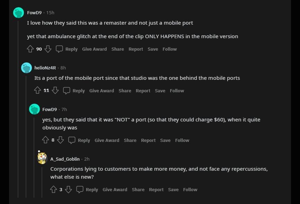The width and height of the screenshot is (300, 204).
Task: Downvote A_Sad_Goblin's comment
Action: (x=69, y=189)
